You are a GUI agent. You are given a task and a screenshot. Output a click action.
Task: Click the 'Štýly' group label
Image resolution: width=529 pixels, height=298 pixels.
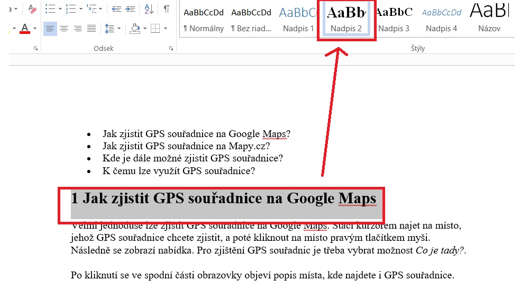pos(418,49)
